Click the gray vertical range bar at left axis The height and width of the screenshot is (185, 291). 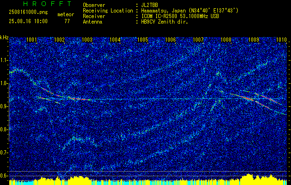[x=9, y=112]
